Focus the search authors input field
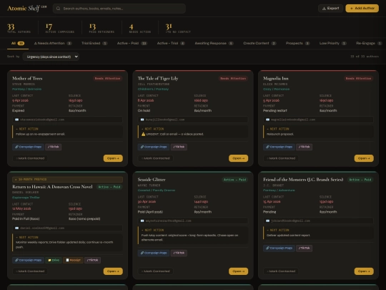 [119, 9]
